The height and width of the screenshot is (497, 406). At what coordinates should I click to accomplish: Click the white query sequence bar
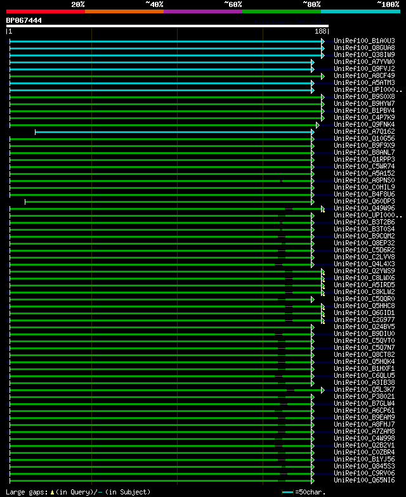point(167,26)
